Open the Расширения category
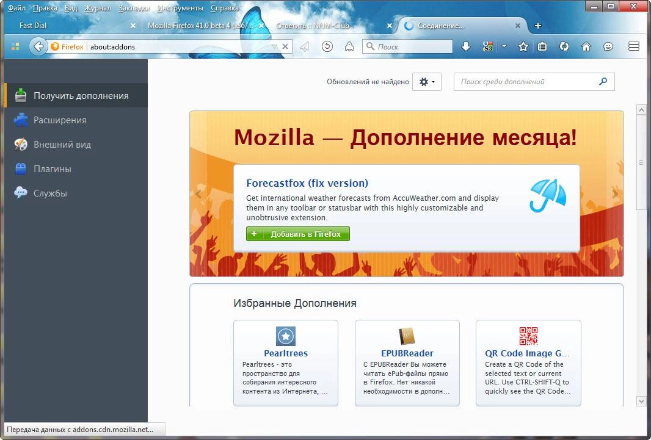The image size is (651, 440). tap(76, 120)
